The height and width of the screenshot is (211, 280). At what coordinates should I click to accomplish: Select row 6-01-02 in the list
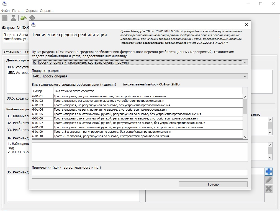[137, 101]
